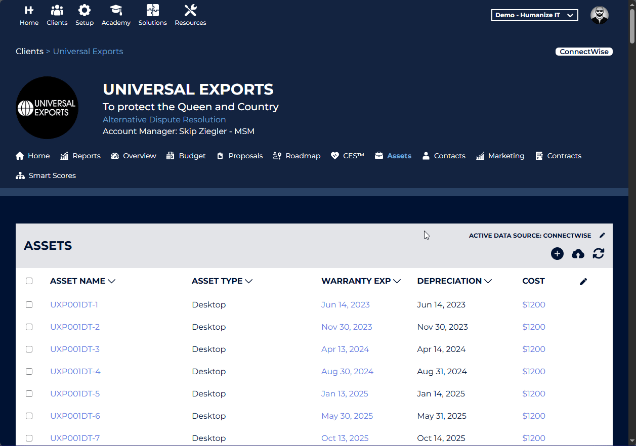Select all assets via header checkbox

coord(29,281)
